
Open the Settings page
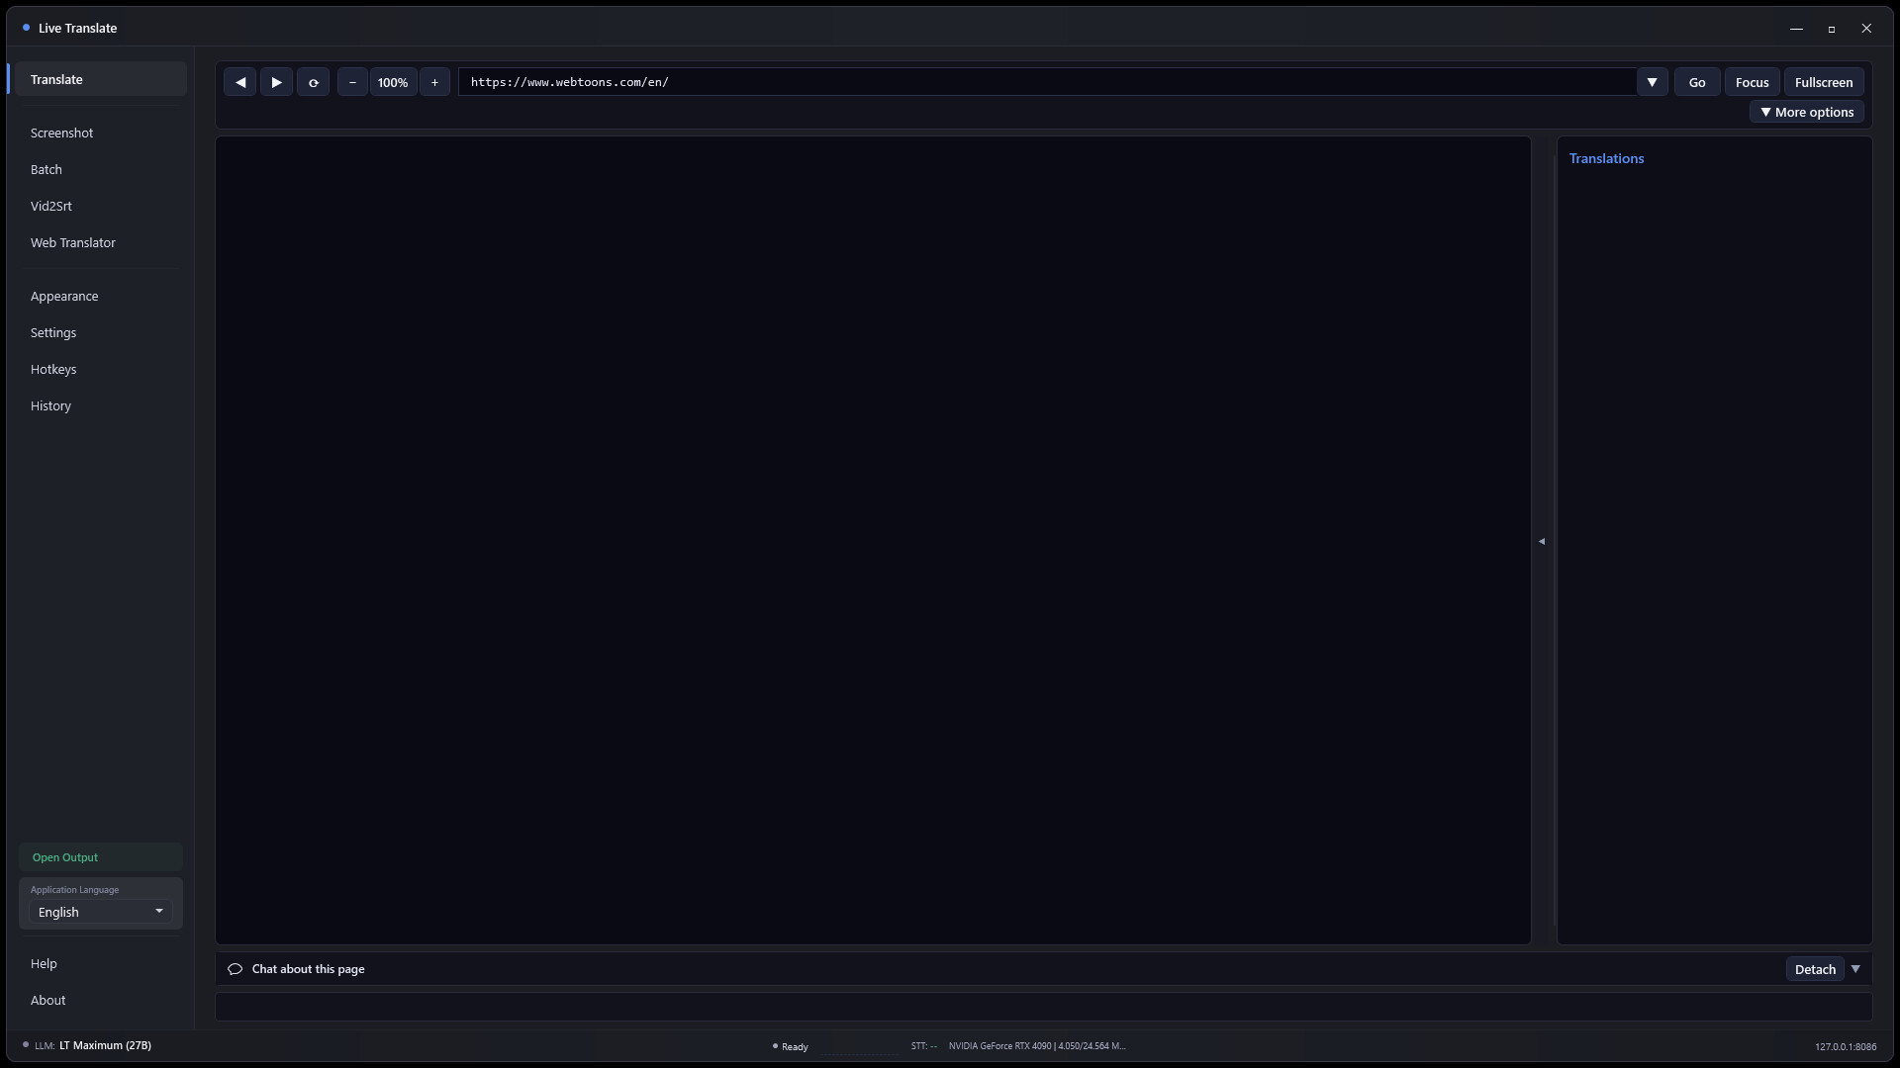pyautogui.click(x=101, y=332)
